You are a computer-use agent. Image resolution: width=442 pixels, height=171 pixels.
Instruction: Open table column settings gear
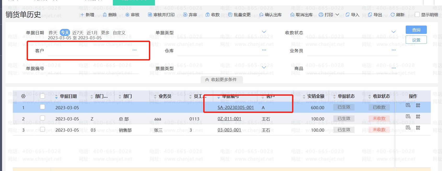point(23,96)
